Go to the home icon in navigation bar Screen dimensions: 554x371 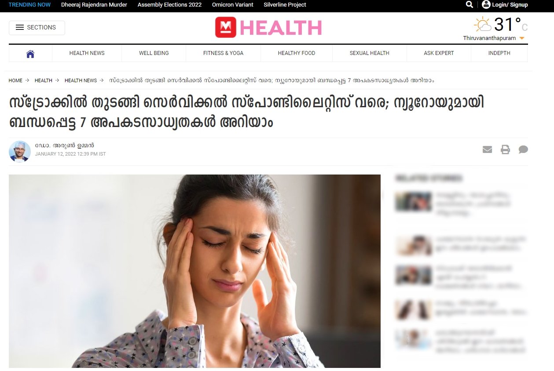click(30, 54)
